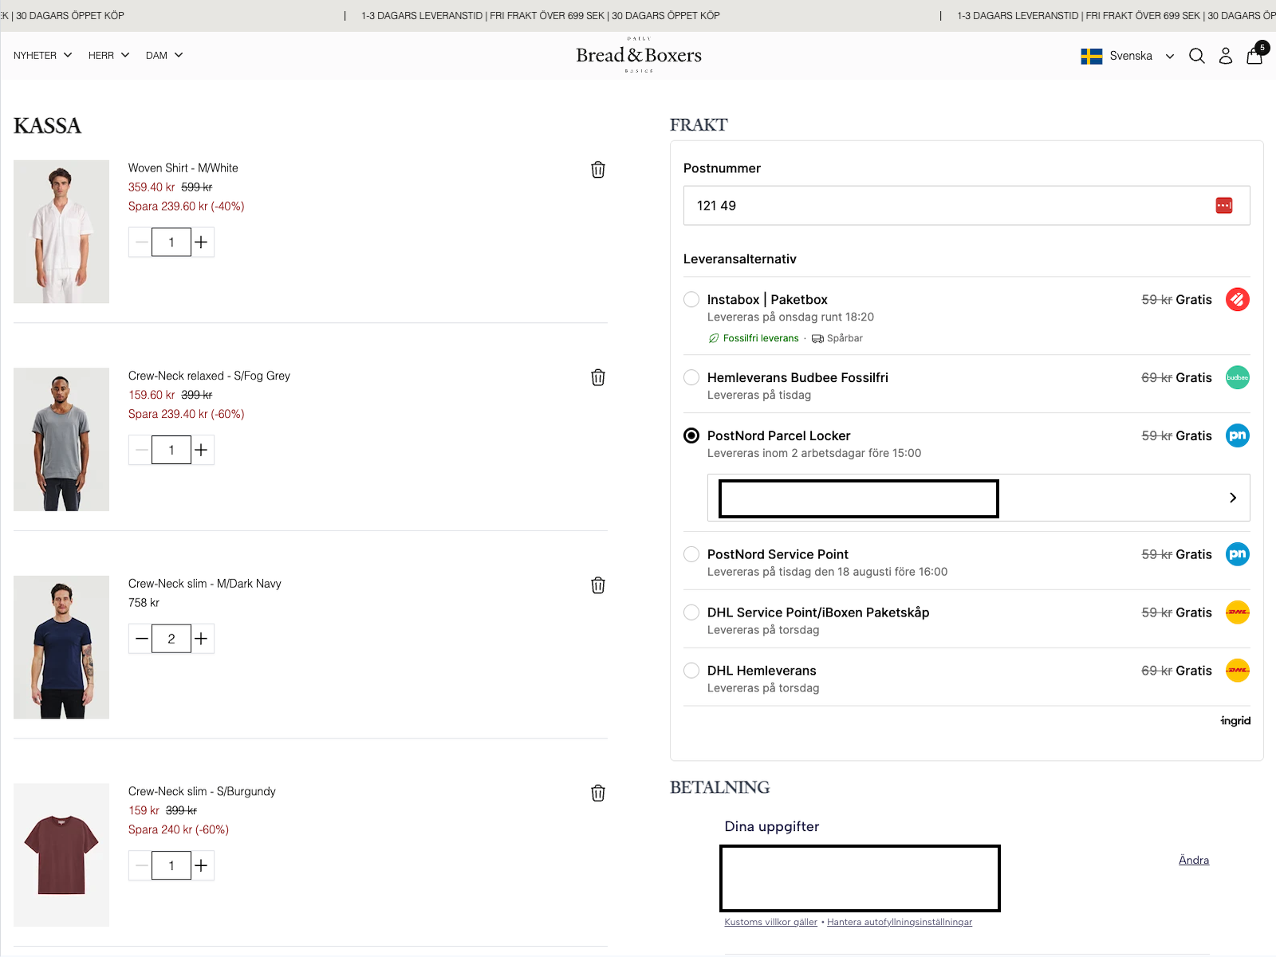Expand the HERR menu

(x=109, y=56)
